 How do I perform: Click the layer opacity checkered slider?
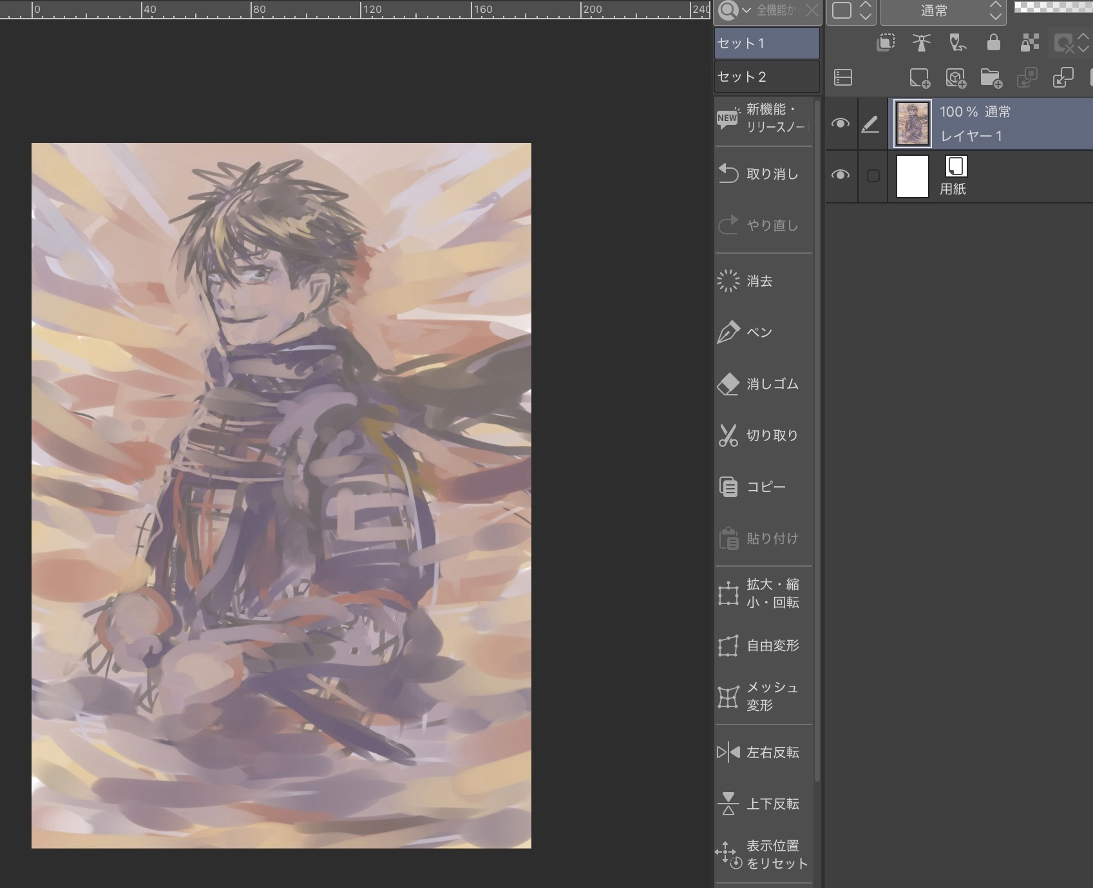tap(1053, 6)
